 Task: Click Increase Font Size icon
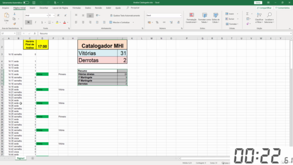tap(59, 15)
